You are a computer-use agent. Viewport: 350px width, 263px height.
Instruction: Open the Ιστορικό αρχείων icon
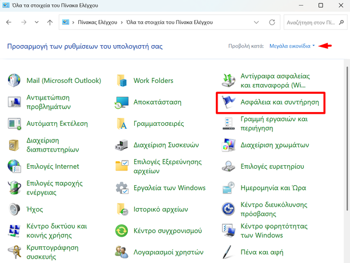(122, 209)
